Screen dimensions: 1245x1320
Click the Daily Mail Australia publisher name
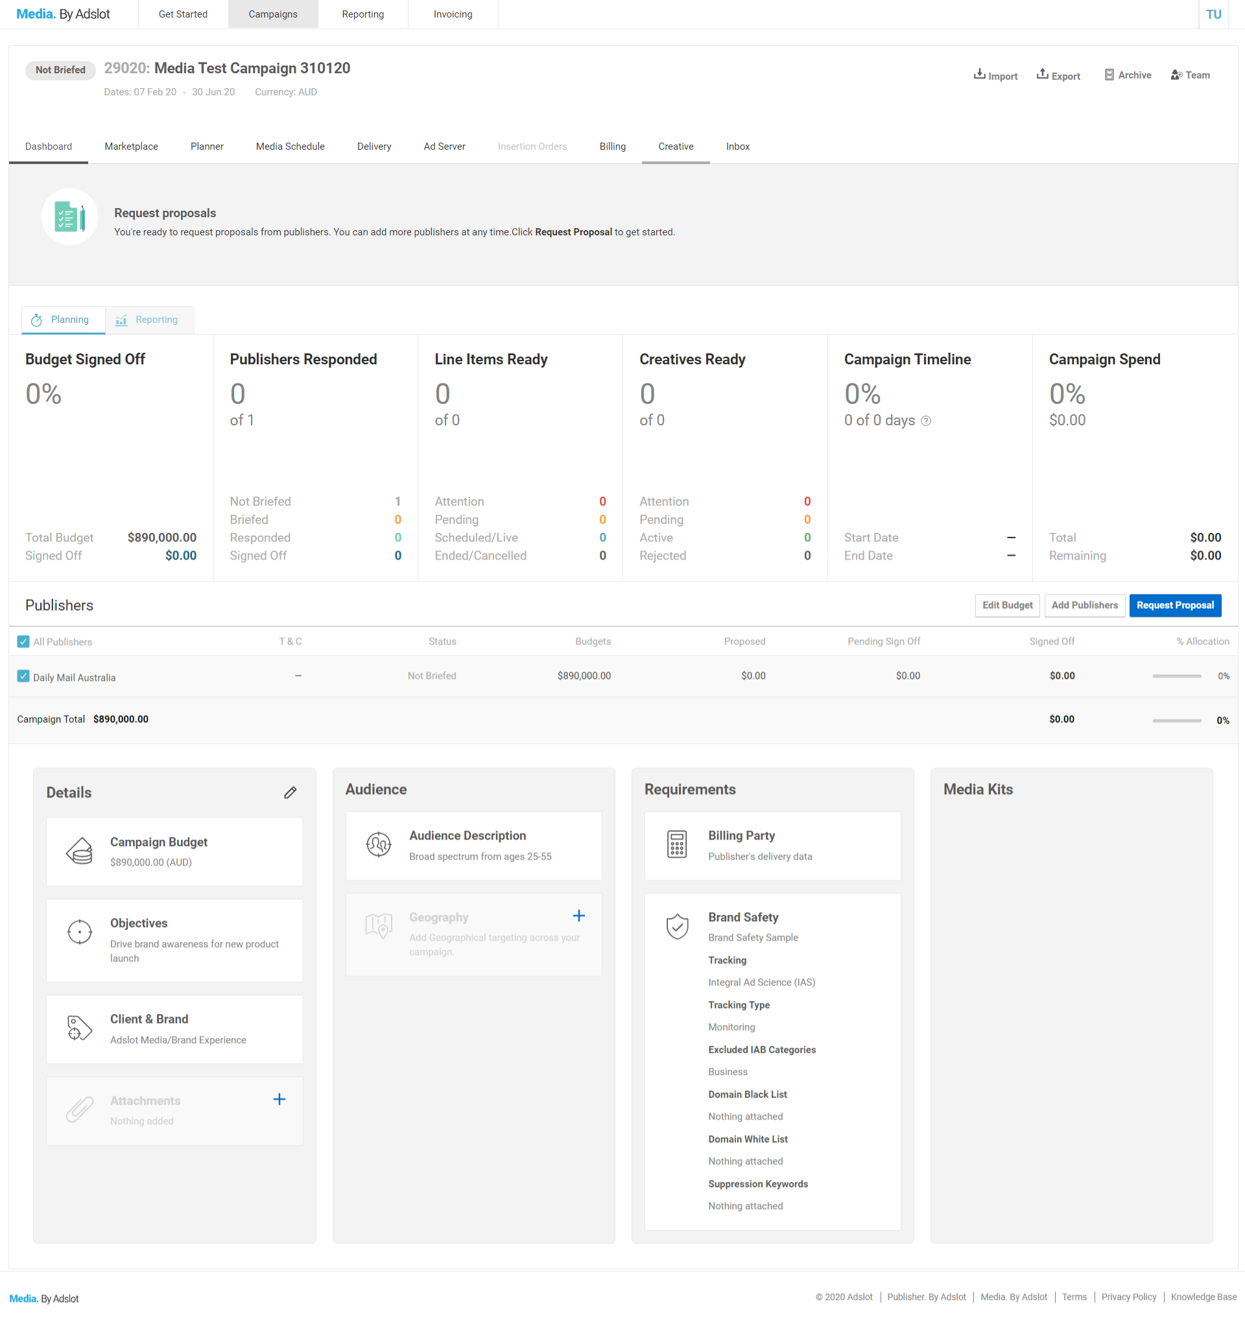pyautogui.click(x=75, y=678)
